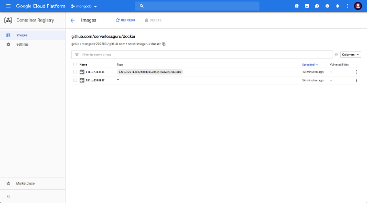Image resolution: width=367 pixels, height=203 pixels.
Task: Click the '13 minutes ago' upload time
Action: (x=312, y=72)
